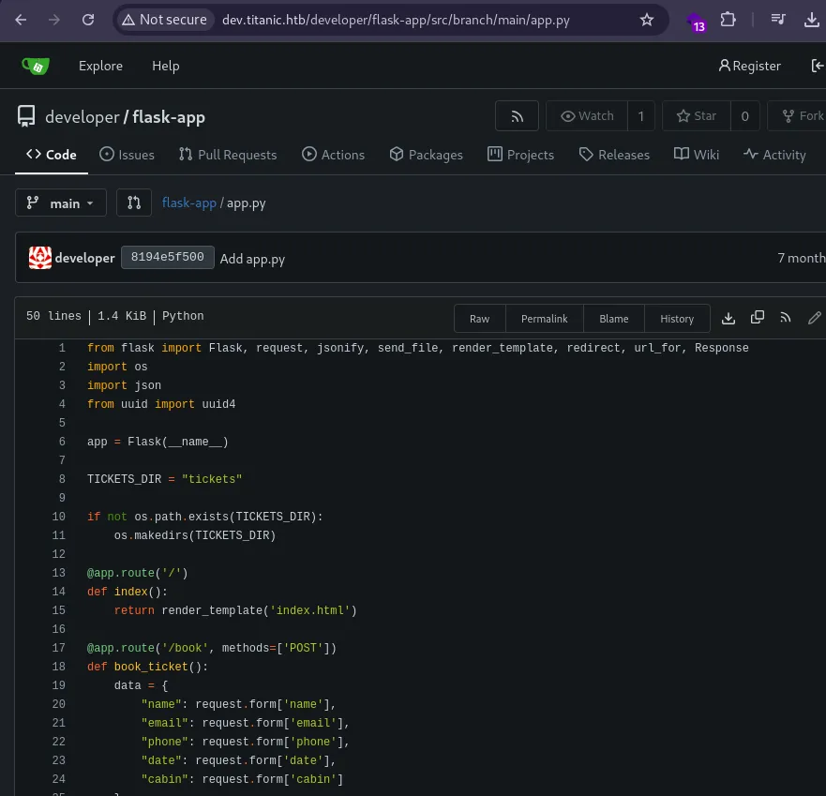This screenshot has height=796, width=826.
Task: Click the developer author name in commit bar
Action: [x=84, y=258]
